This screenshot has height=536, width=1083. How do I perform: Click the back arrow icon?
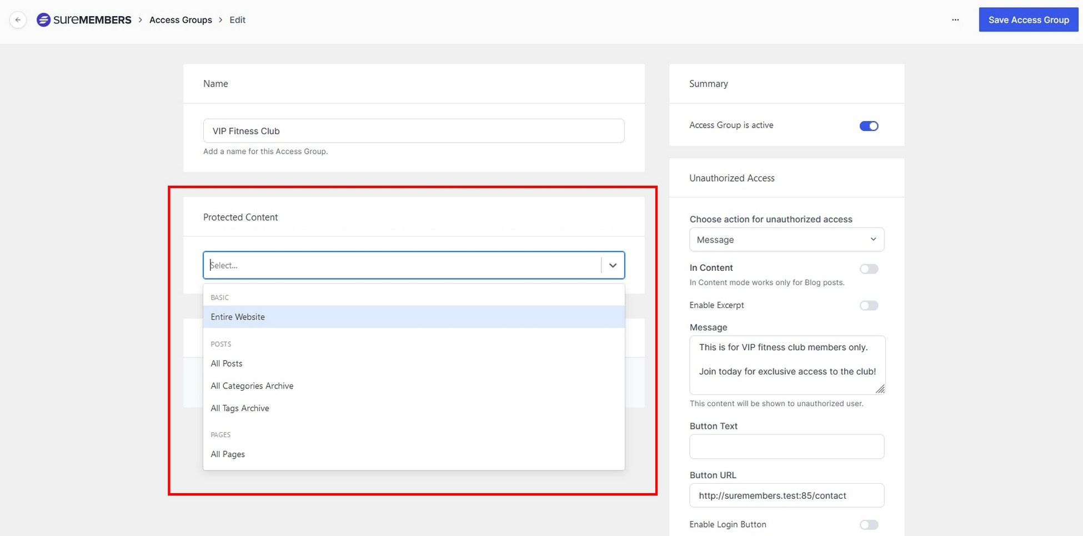click(18, 20)
